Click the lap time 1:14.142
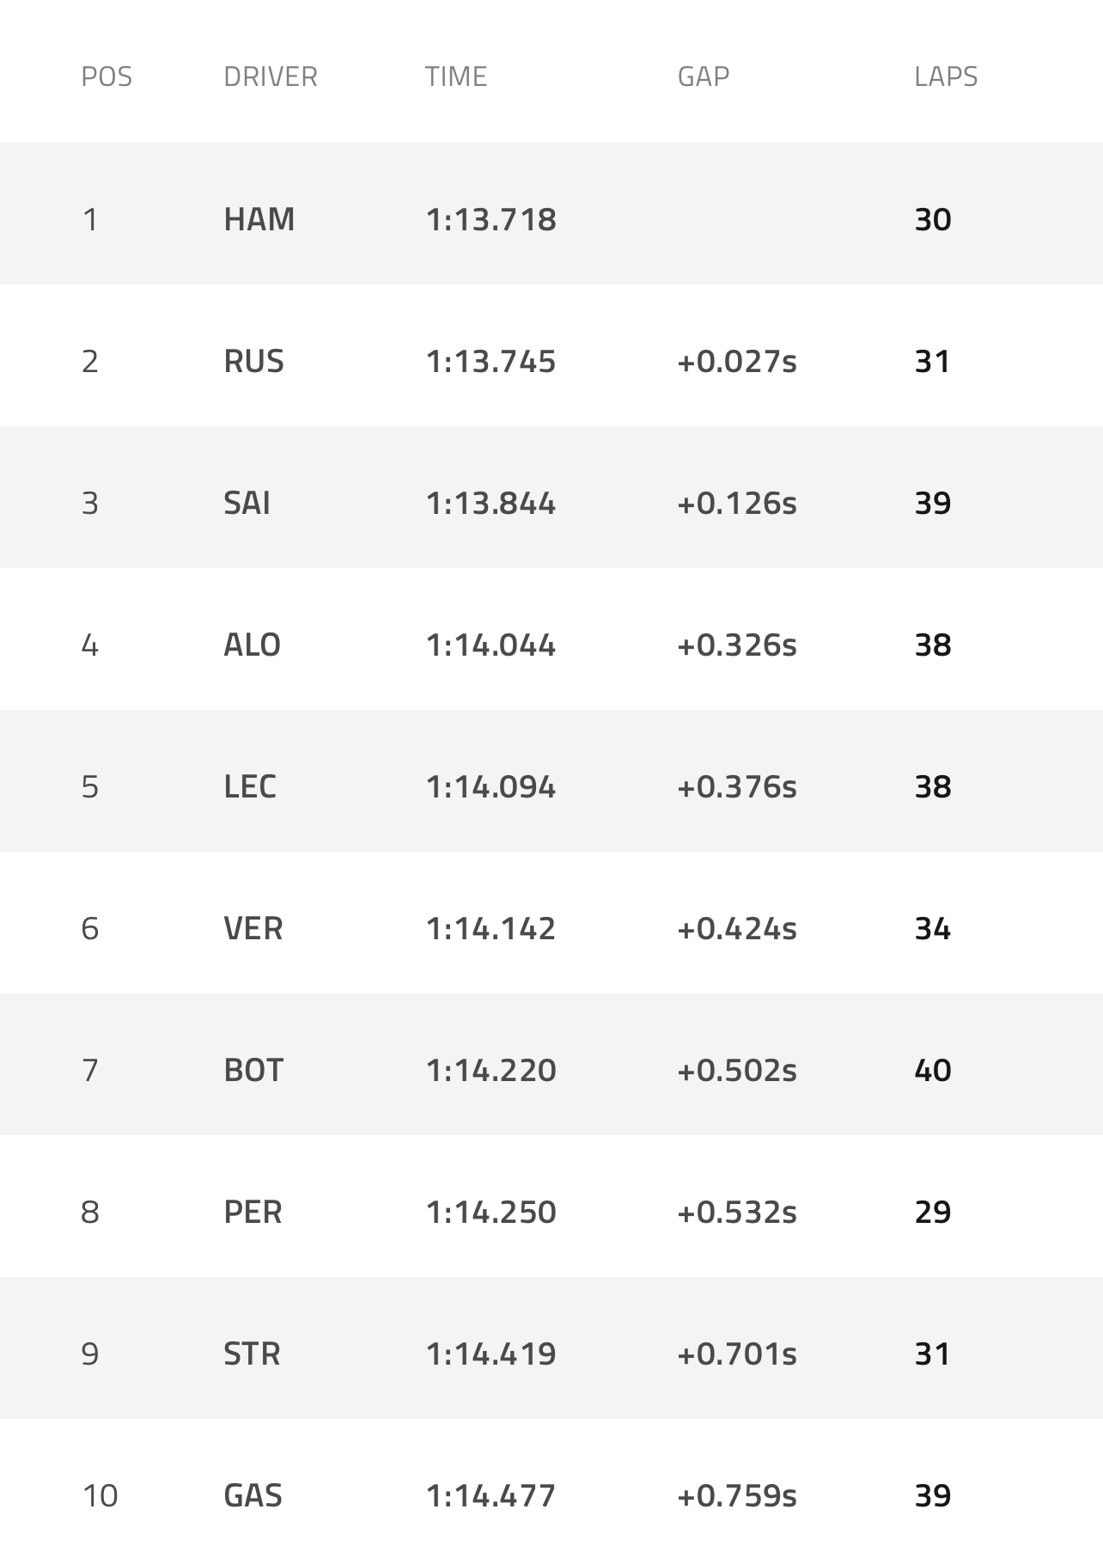The image size is (1103, 1552). [x=491, y=929]
